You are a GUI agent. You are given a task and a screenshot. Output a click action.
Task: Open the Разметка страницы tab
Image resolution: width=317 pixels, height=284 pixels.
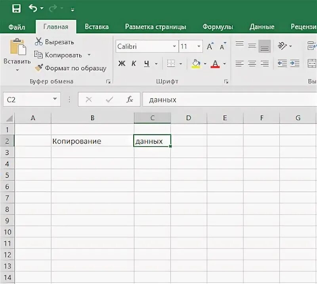point(155,27)
